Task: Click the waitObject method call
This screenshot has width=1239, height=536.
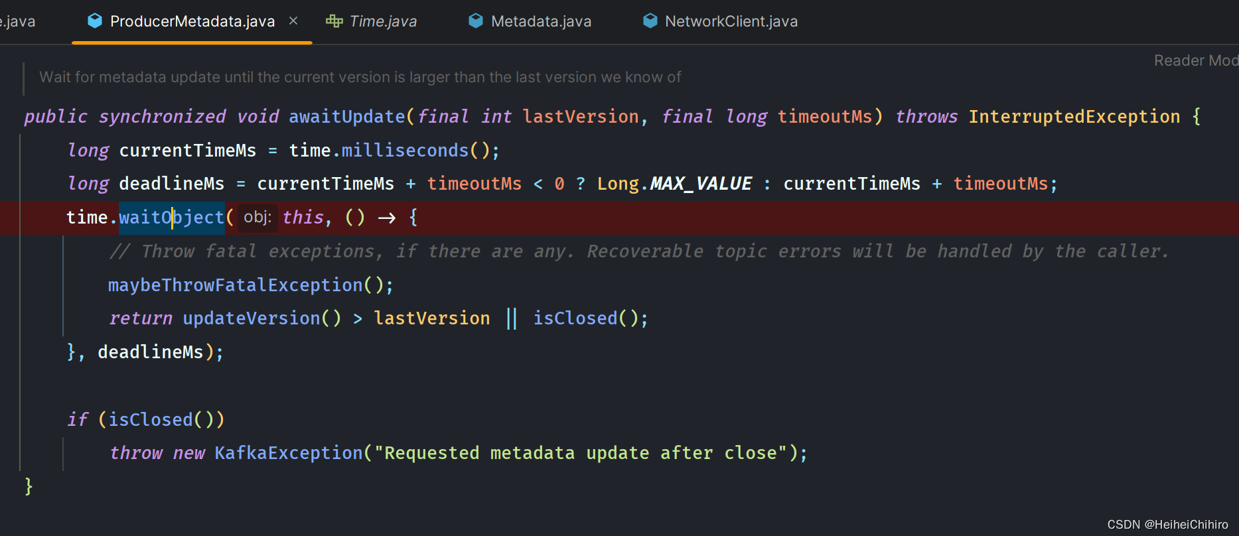Action: pyautogui.click(x=172, y=218)
